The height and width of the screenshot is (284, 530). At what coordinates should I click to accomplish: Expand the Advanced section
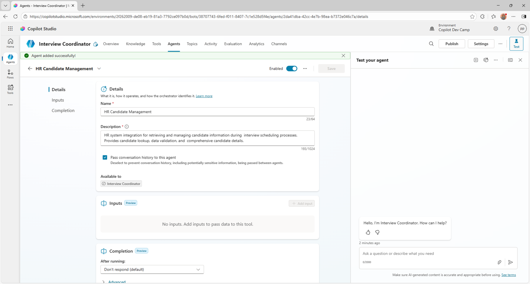tap(114, 282)
